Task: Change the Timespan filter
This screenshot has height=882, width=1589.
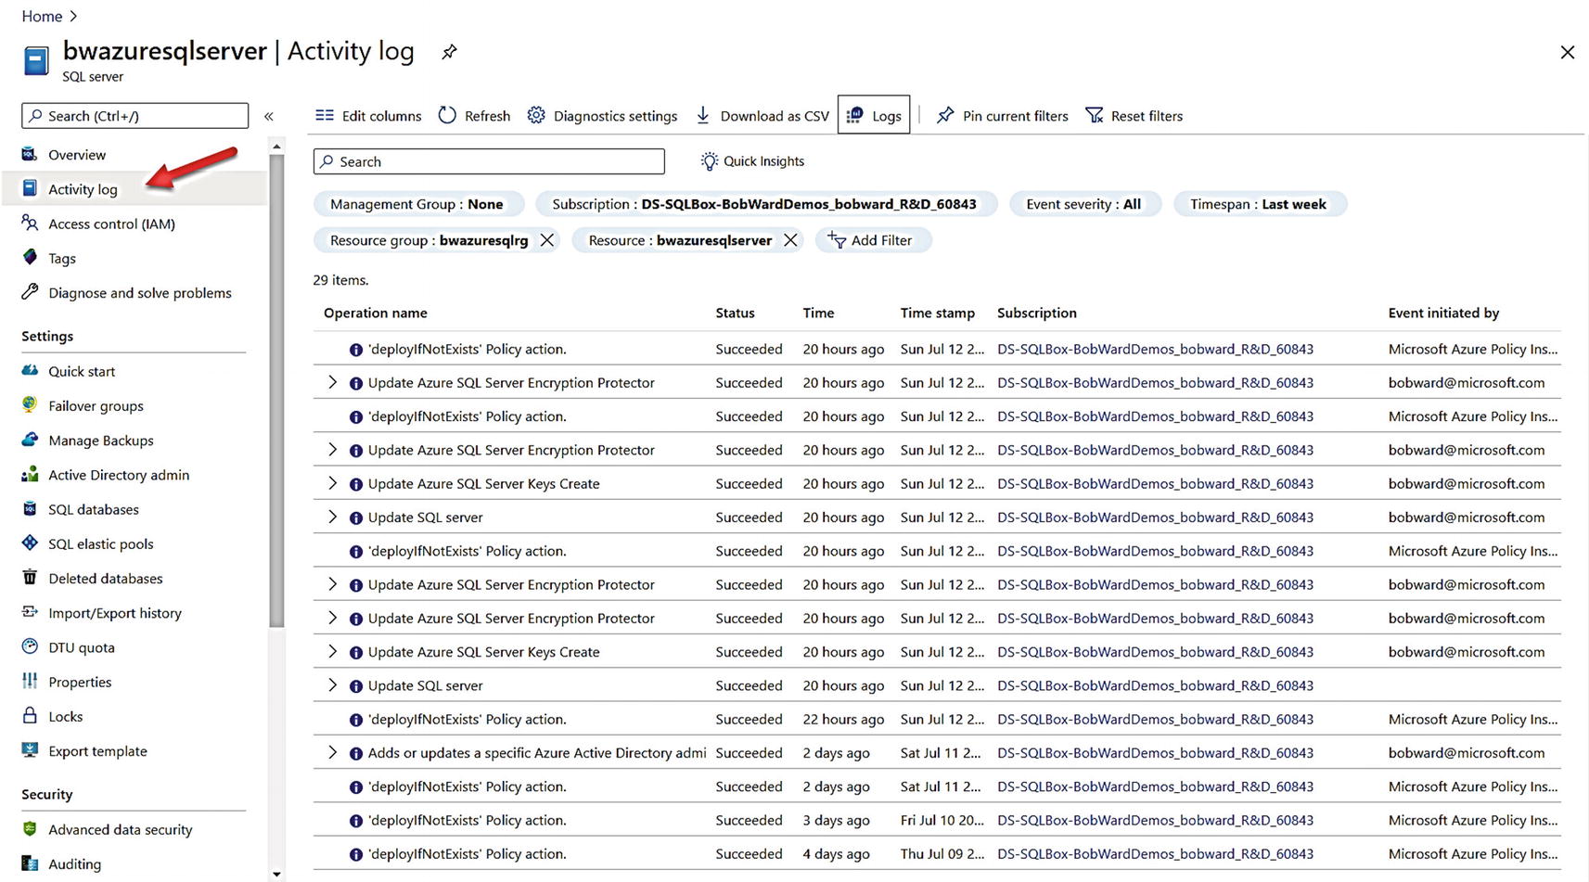Action: coord(1260,204)
